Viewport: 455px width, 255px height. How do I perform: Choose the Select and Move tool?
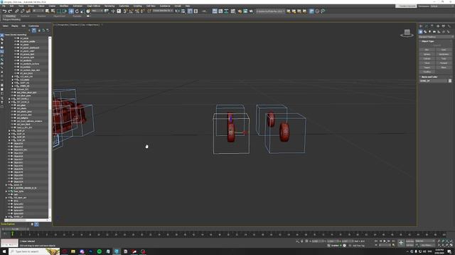71,11
